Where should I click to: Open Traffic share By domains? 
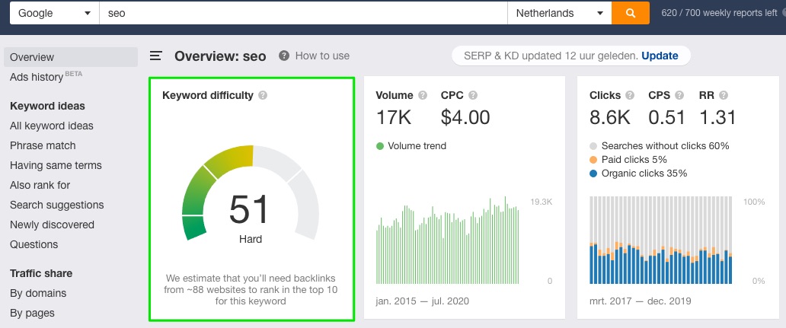tap(38, 293)
